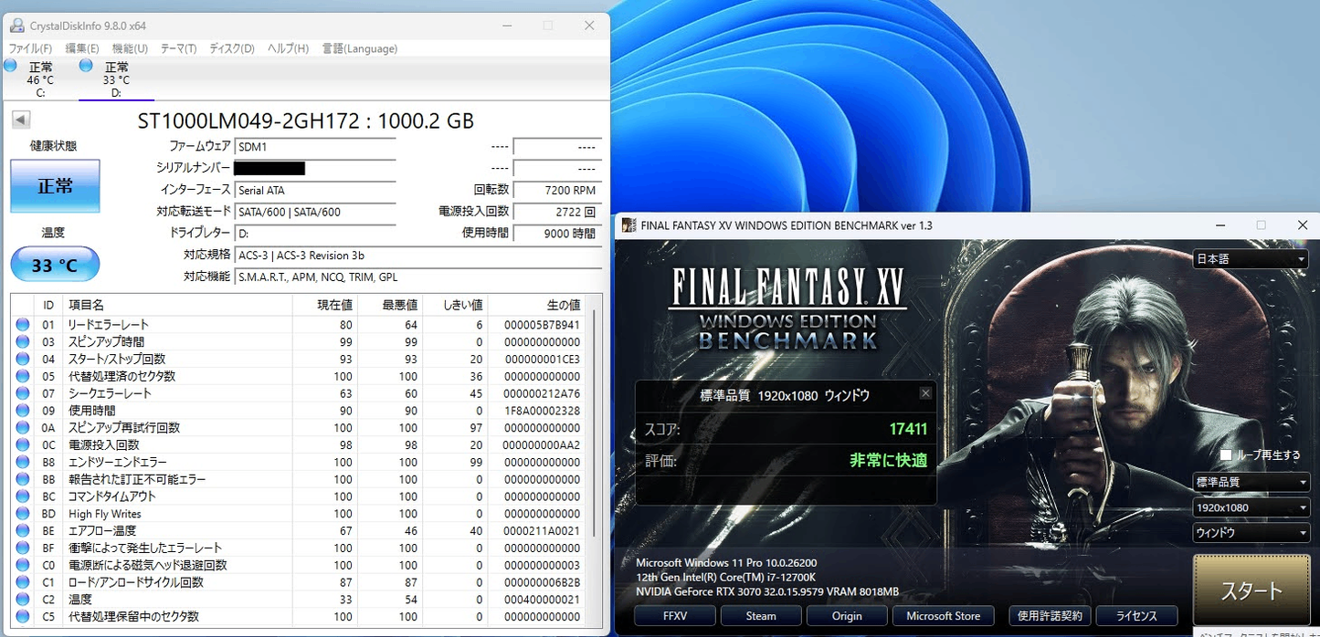1320x637 pixels.
Task: Open the 機能(U) menu
Action: 130,48
